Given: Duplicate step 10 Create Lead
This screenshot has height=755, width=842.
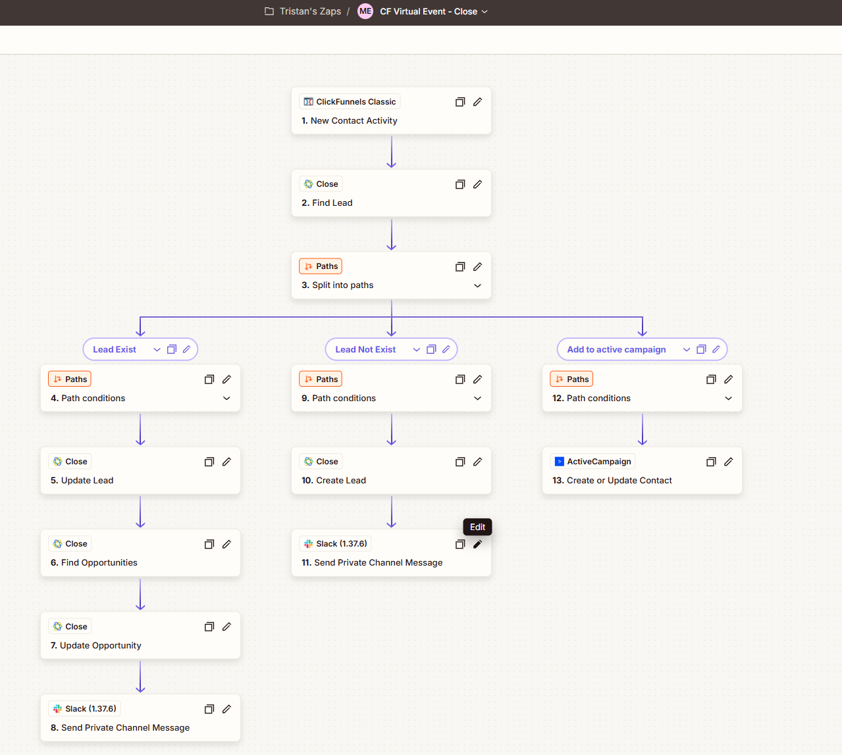Looking at the screenshot, I should 460,462.
